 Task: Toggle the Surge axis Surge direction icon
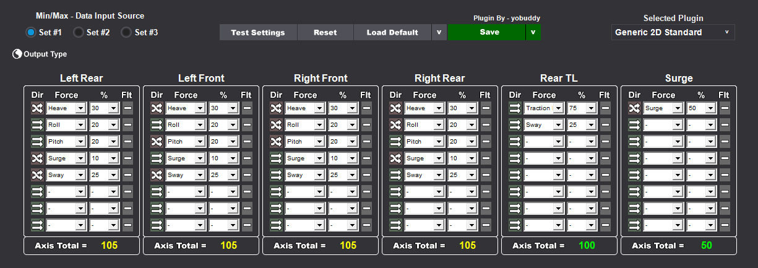point(634,108)
